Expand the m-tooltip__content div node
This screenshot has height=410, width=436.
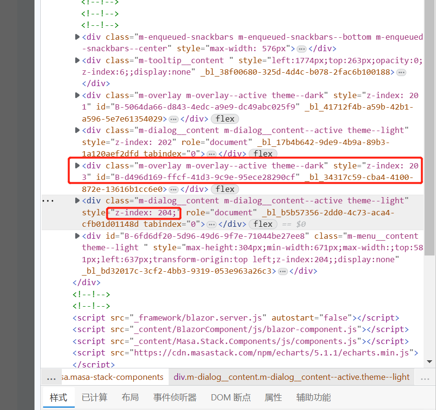(x=77, y=60)
